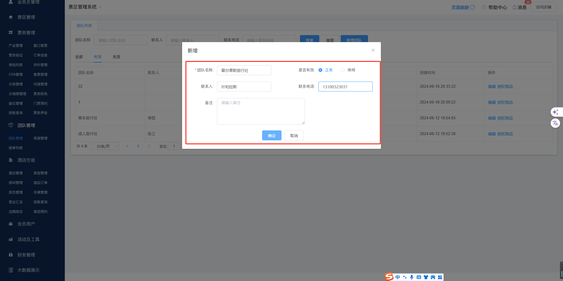Close the 新增 dialog with X

373,50
